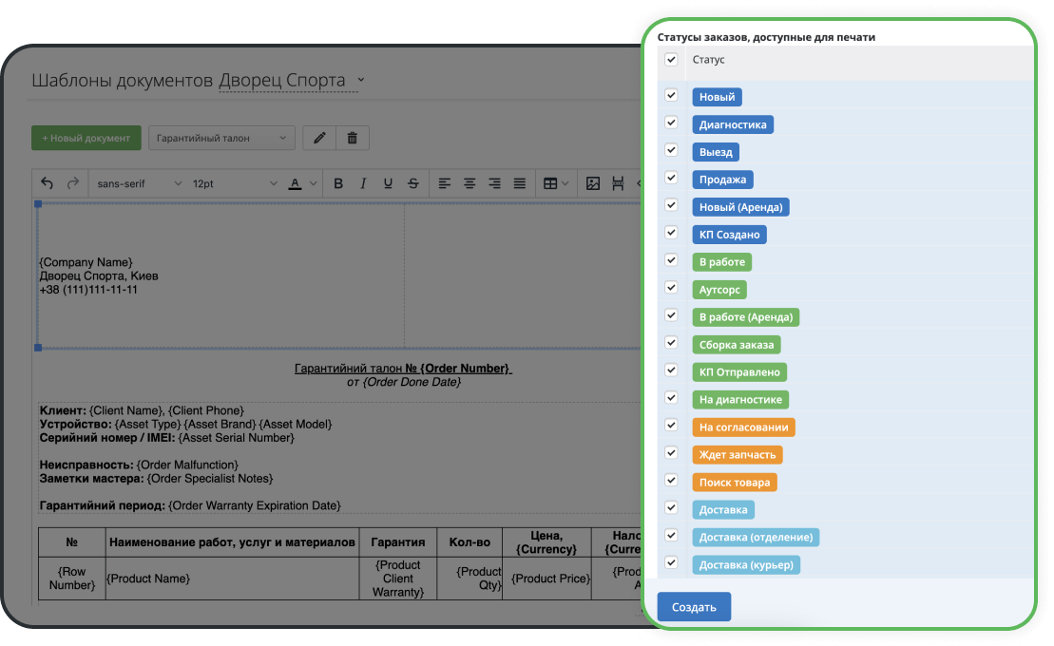Uncheck the Ждет запчасть status checkbox
This screenshot has height=646, width=1054.
[671, 453]
